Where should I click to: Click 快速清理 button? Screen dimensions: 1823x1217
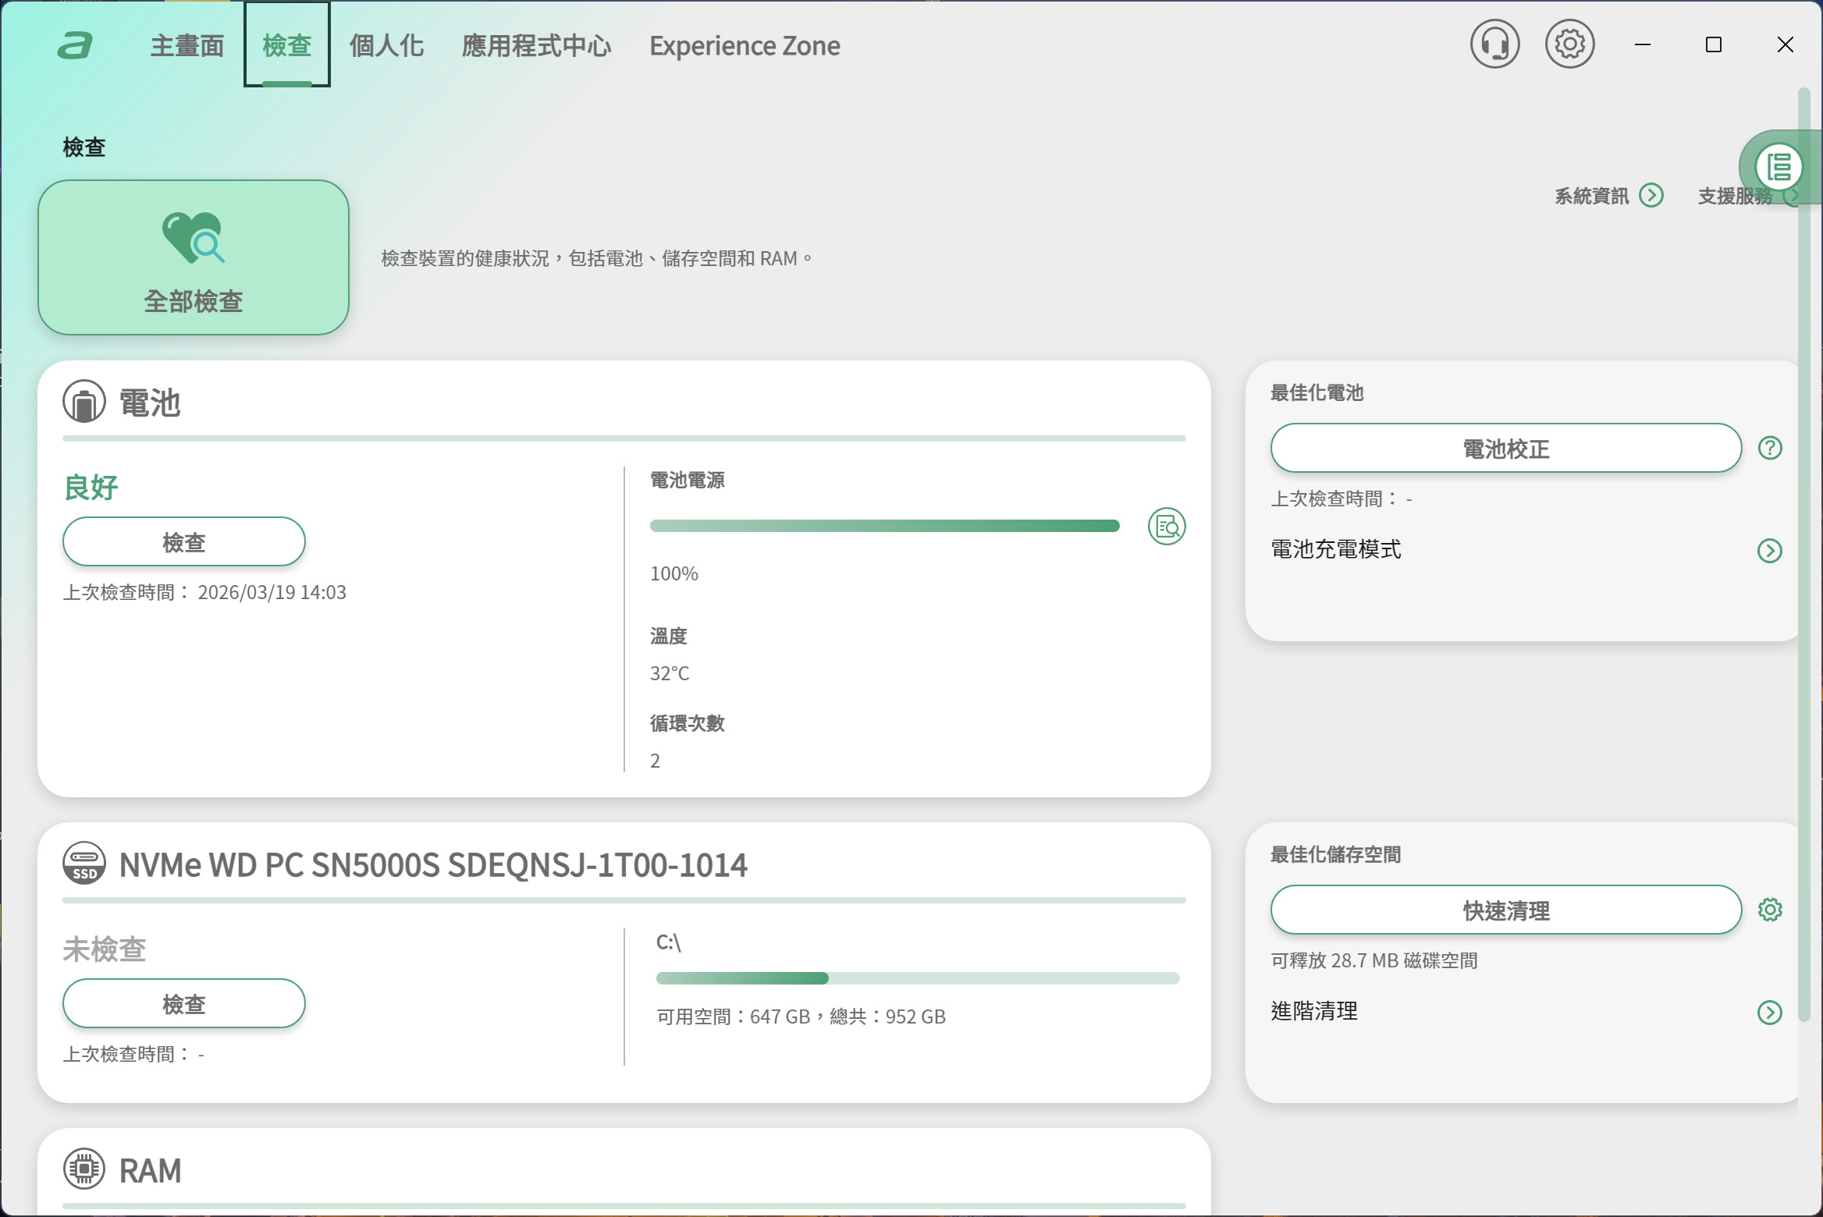coord(1505,910)
